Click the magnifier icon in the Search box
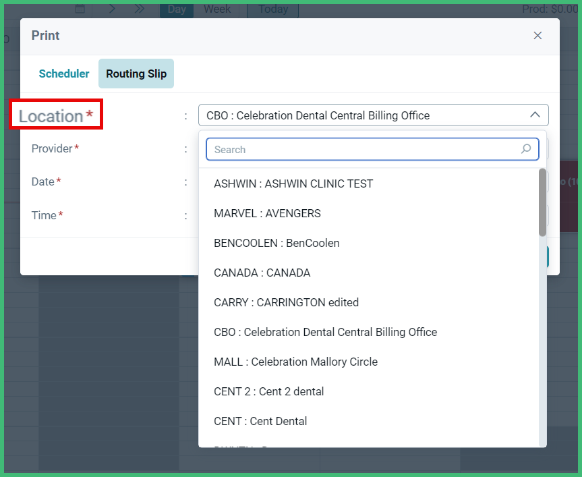582x477 pixels. click(x=525, y=149)
